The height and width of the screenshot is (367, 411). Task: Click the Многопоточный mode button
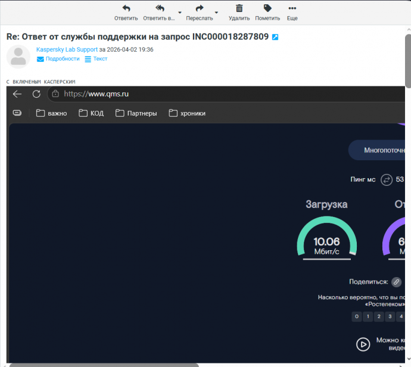378,150
